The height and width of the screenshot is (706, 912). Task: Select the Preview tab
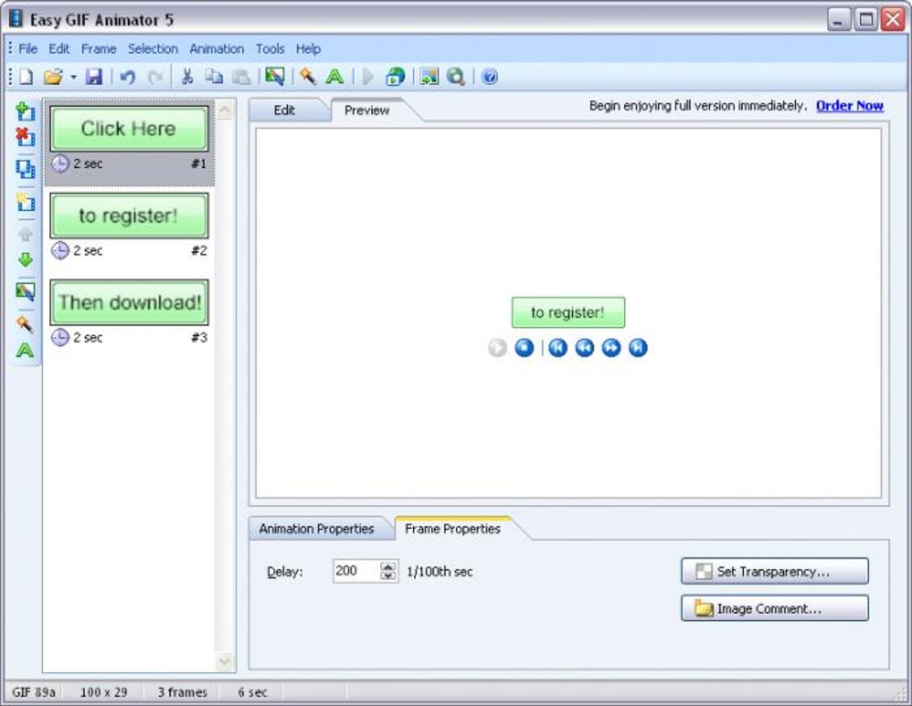coord(367,110)
